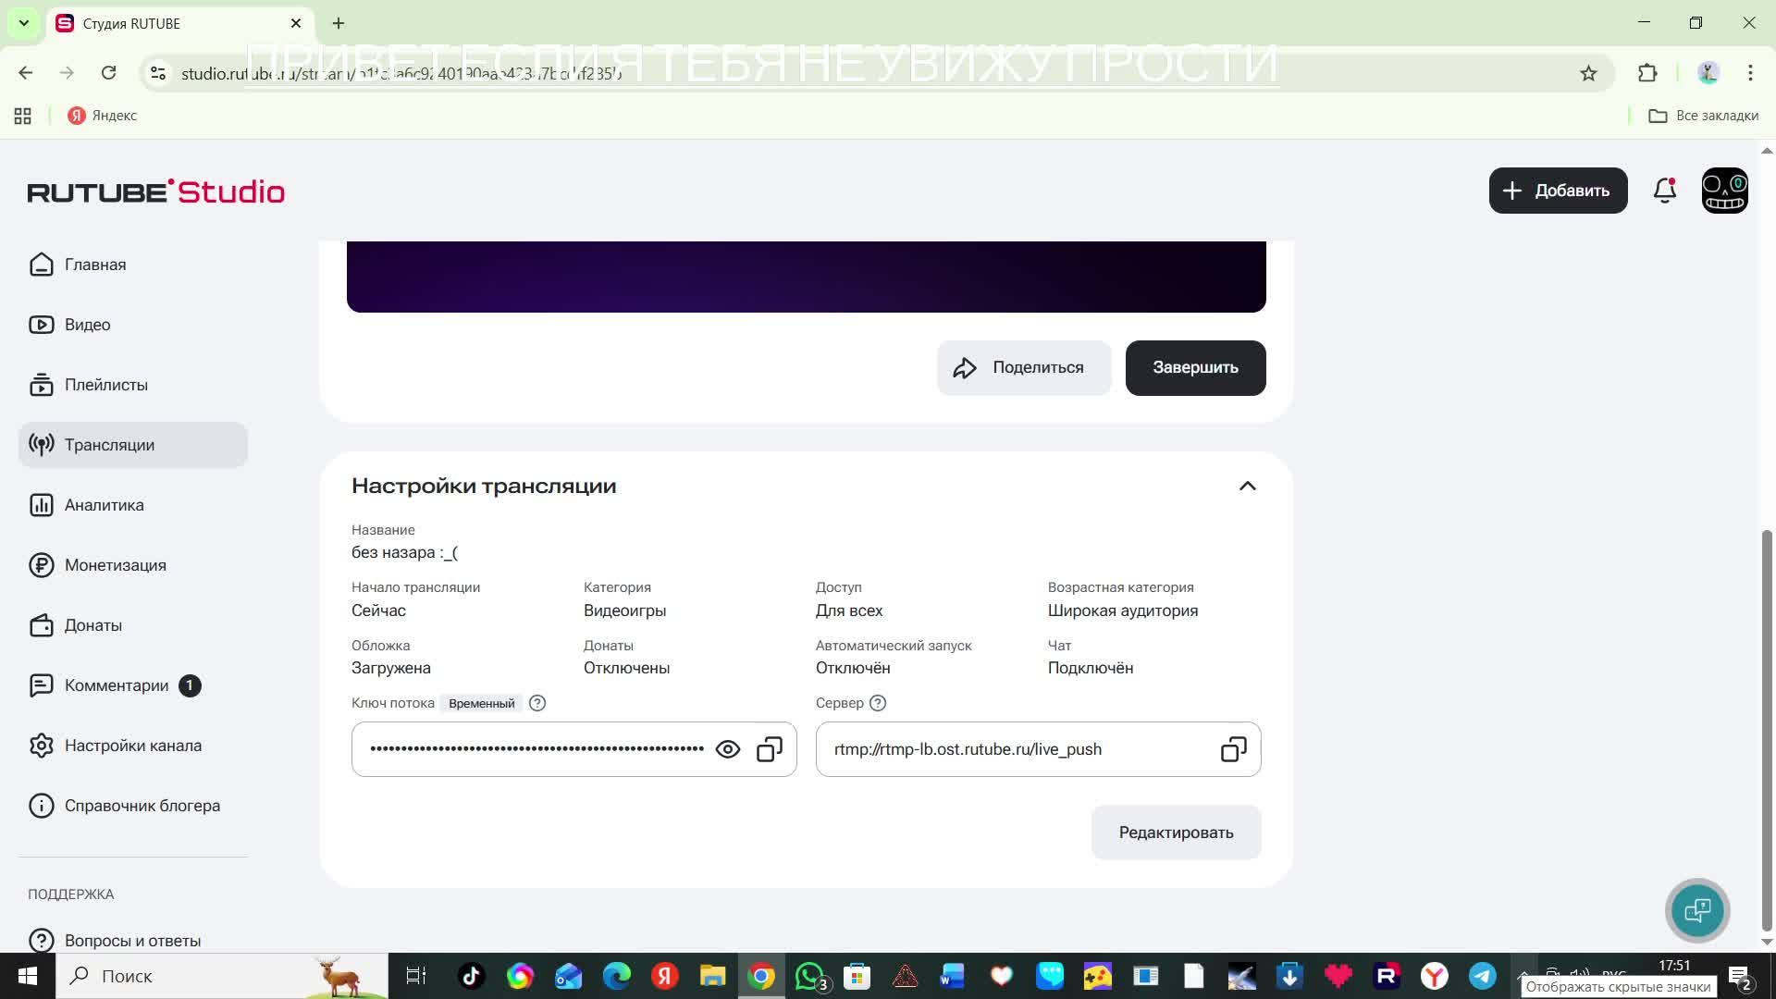Image resolution: width=1776 pixels, height=999 pixels.
Task: Open the channel avatar menu
Action: point(1724,191)
